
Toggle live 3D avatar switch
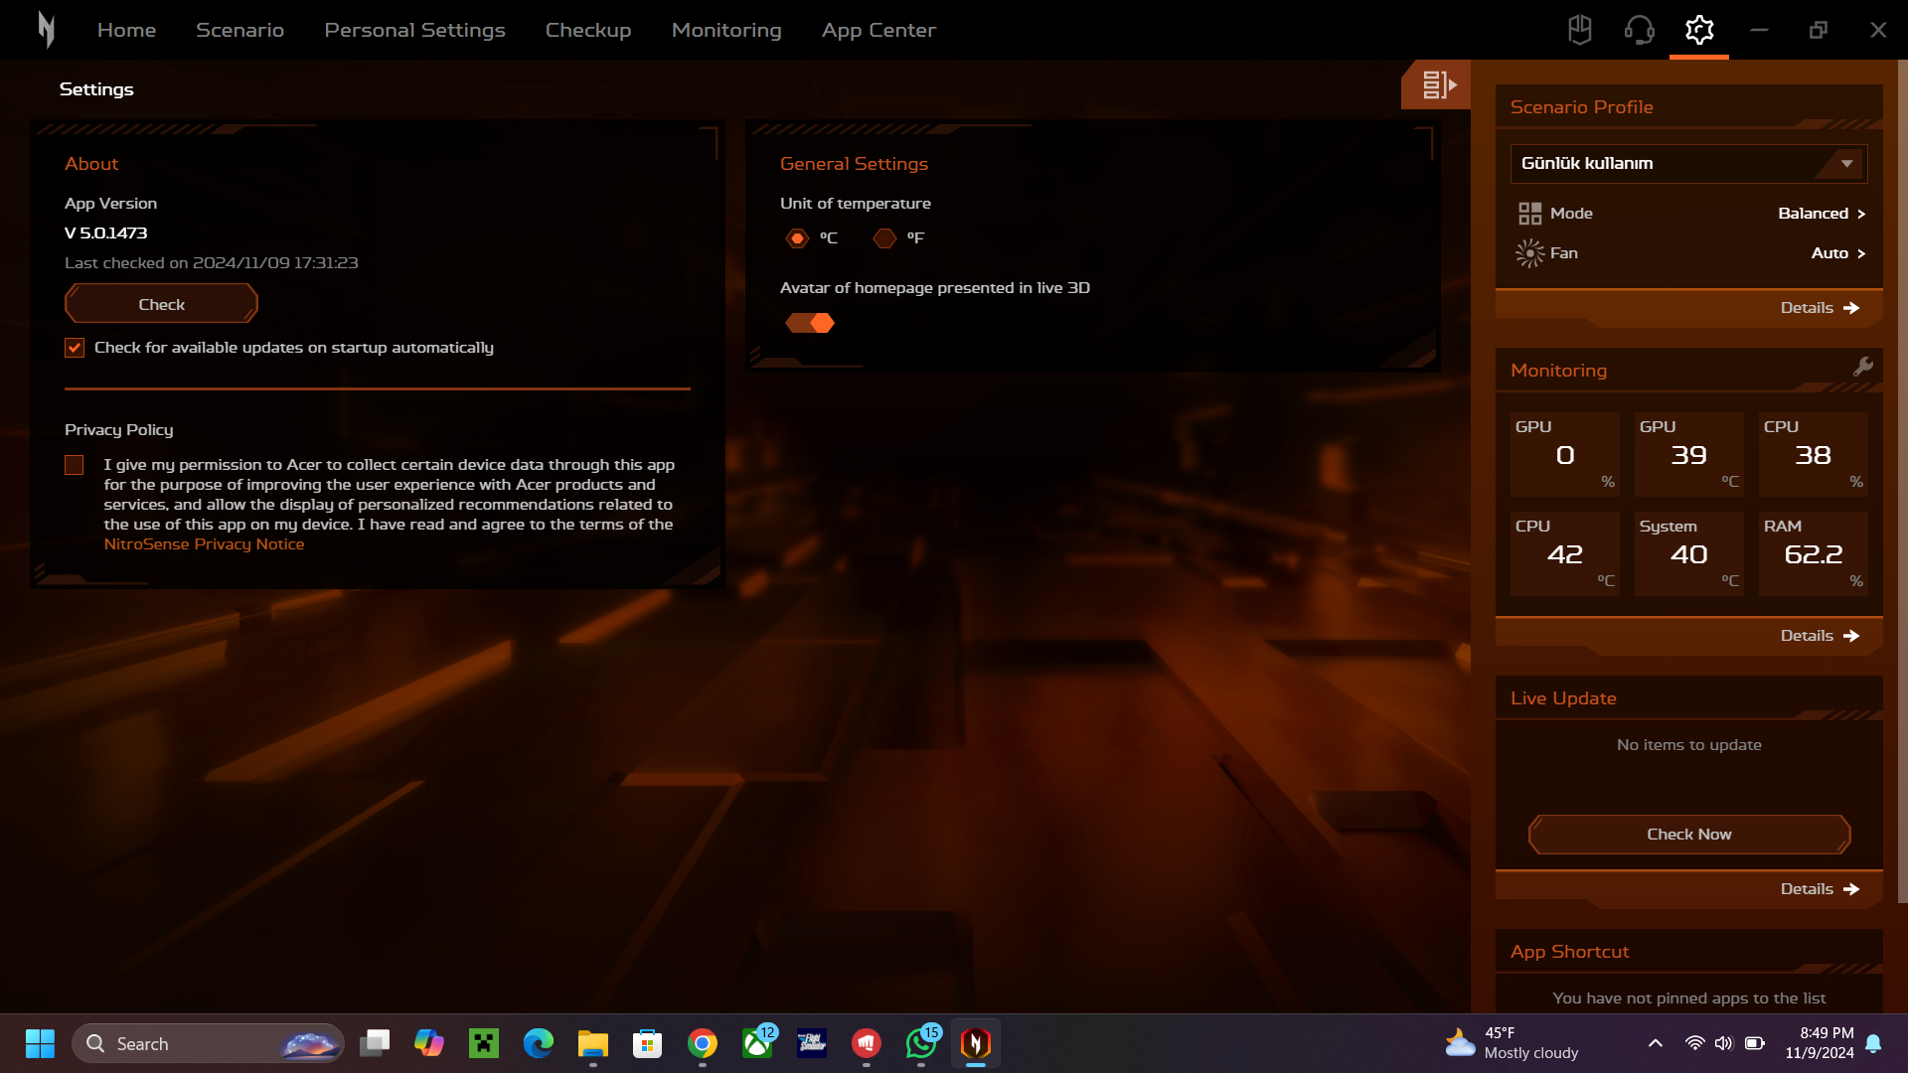[810, 323]
